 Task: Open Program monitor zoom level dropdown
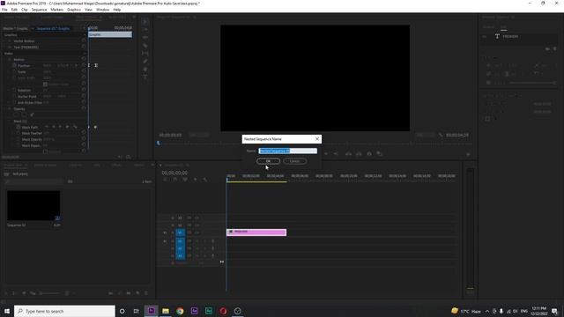(198, 135)
